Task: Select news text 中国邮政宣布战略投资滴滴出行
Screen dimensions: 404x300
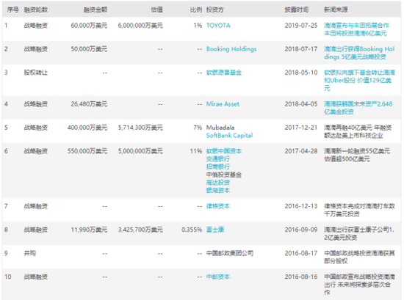Action: 359,285
